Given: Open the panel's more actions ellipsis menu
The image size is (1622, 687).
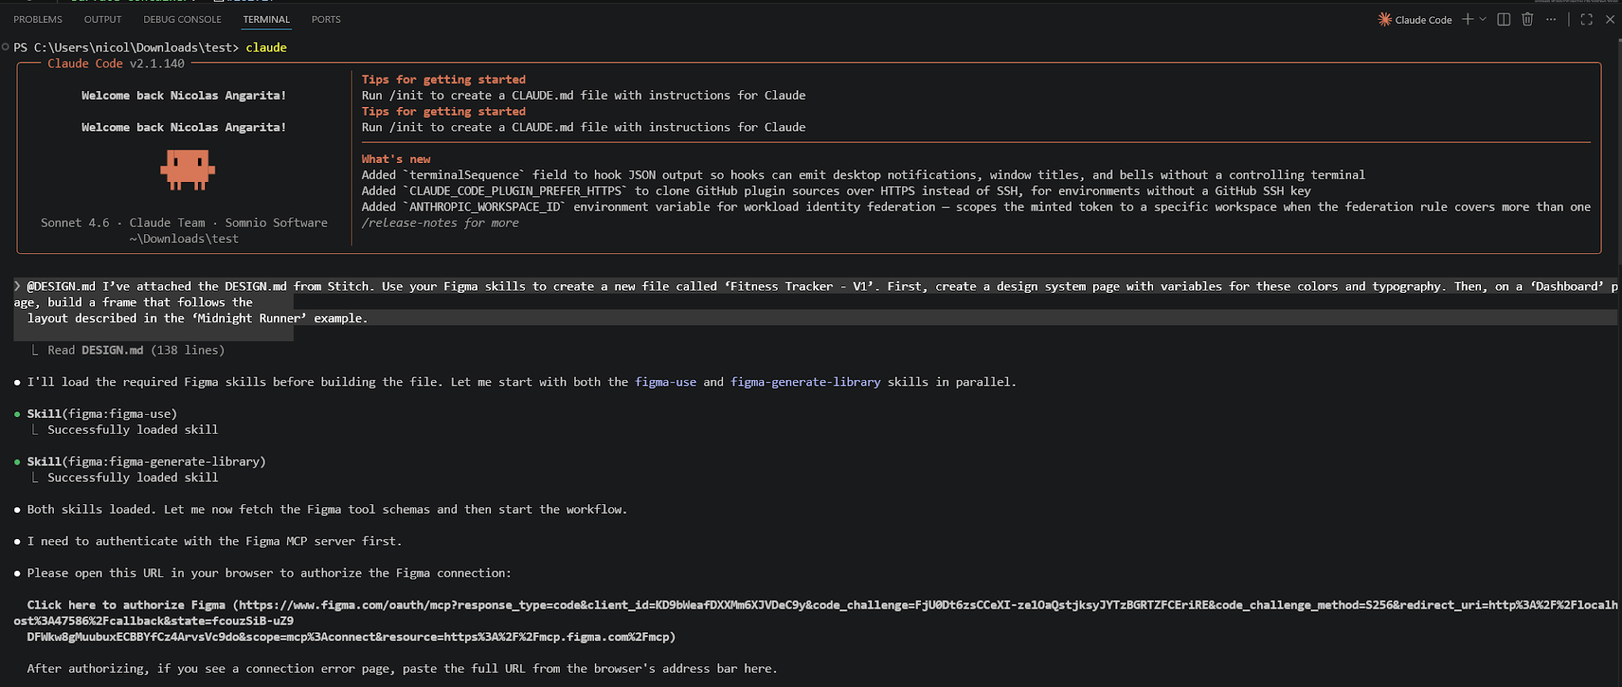Looking at the screenshot, I should pos(1551,20).
